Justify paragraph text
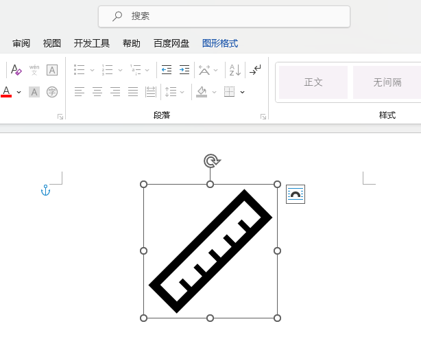 [133, 92]
